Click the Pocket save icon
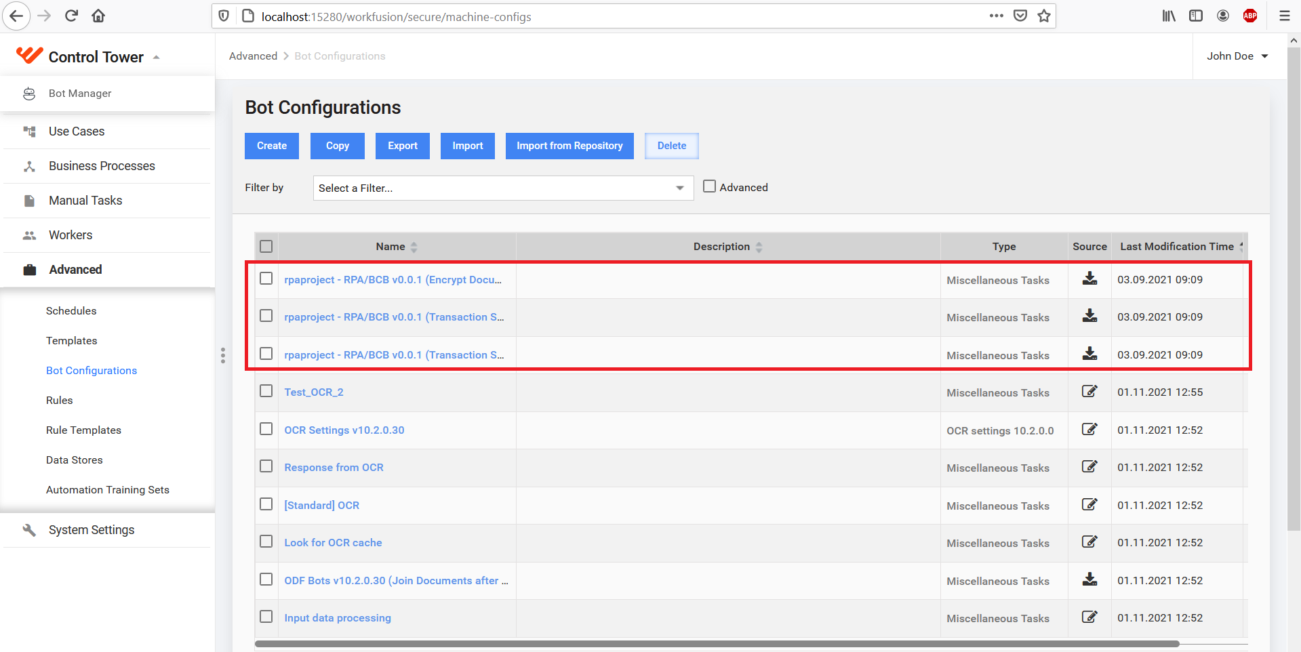Image resolution: width=1301 pixels, height=652 pixels. point(1020,16)
